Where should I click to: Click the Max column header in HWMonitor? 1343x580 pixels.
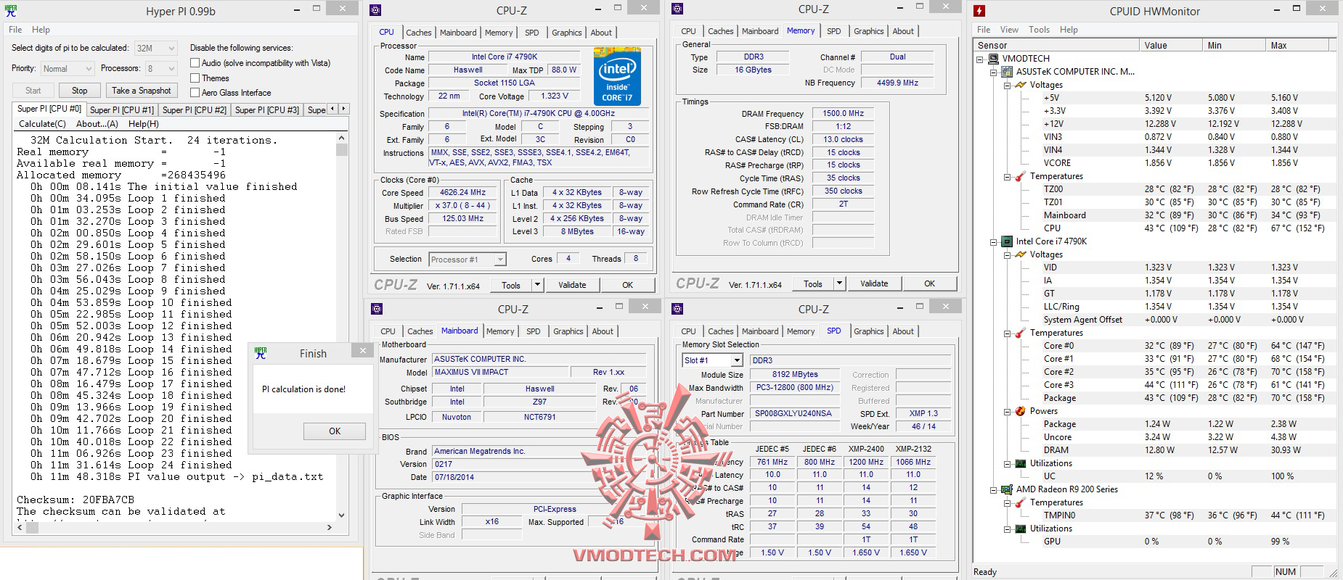(x=1298, y=45)
